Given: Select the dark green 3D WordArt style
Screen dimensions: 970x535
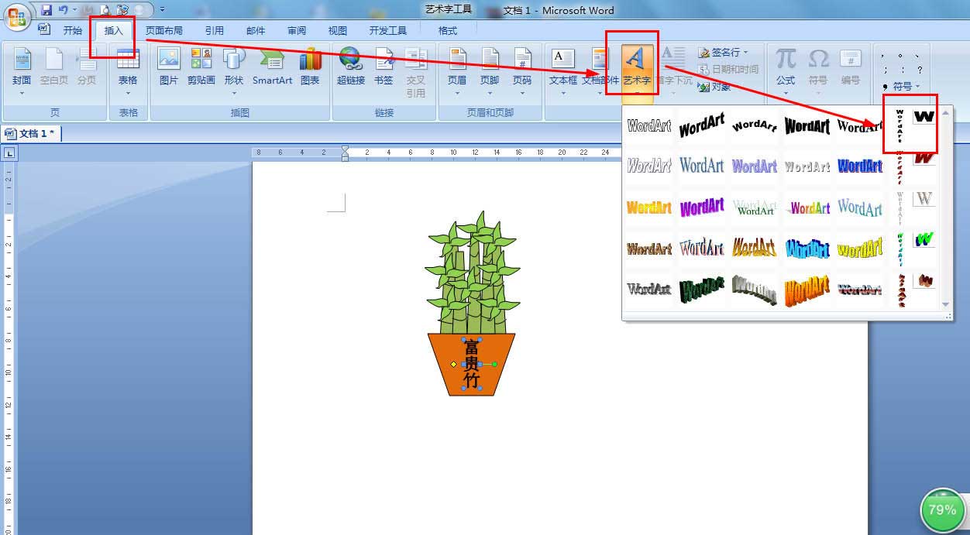Looking at the screenshot, I should coord(702,290).
